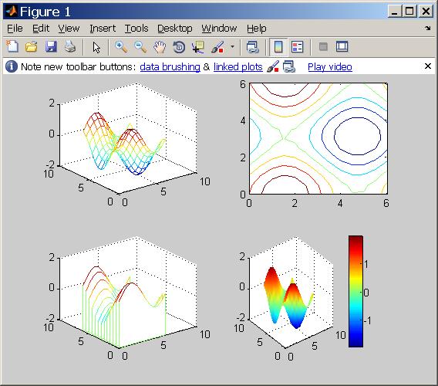Click the 'Play video' link

point(330,67)
